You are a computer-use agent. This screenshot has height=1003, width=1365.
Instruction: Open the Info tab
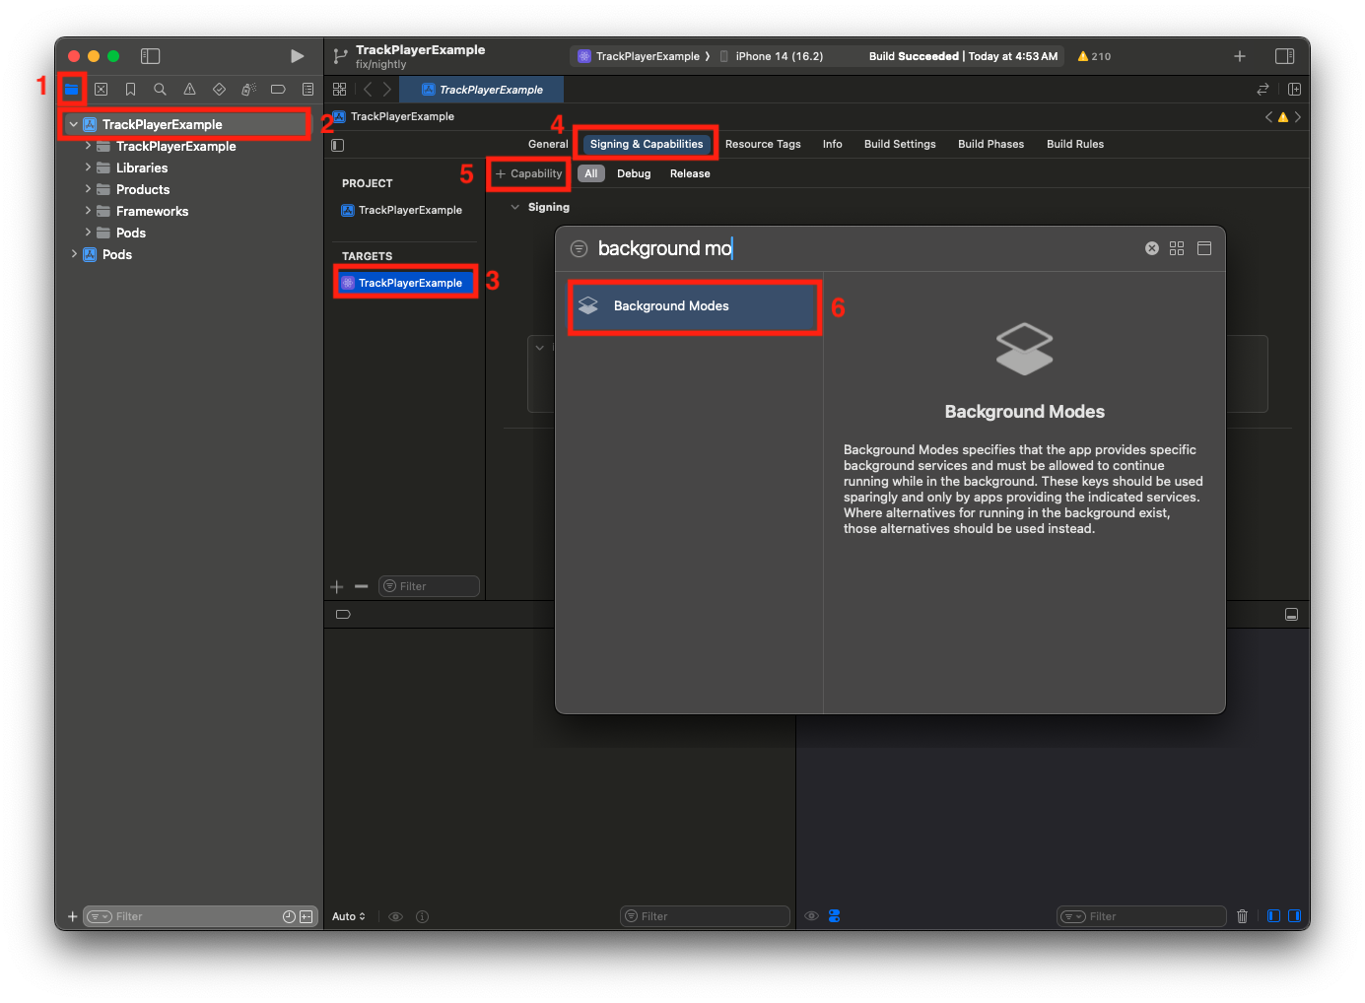(x=832, y=144)
